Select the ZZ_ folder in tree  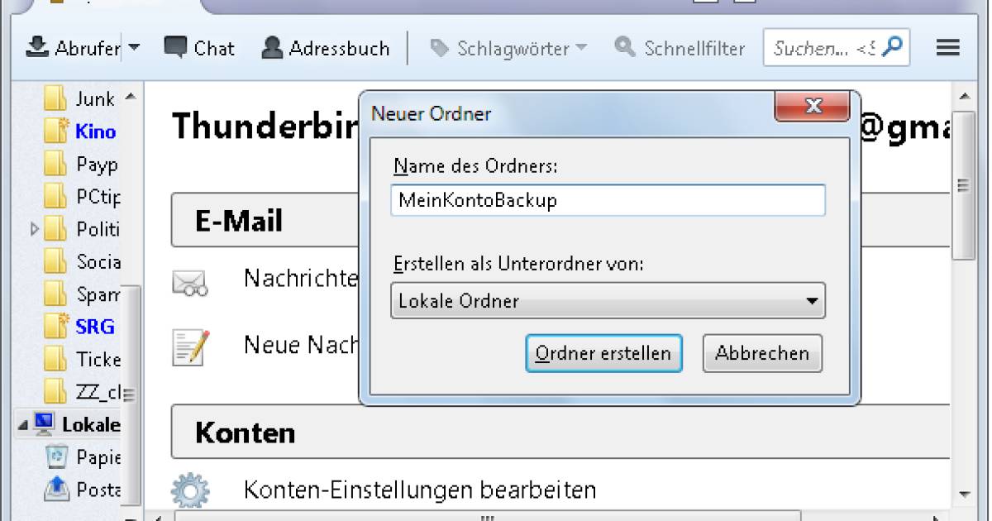[81, 392]
